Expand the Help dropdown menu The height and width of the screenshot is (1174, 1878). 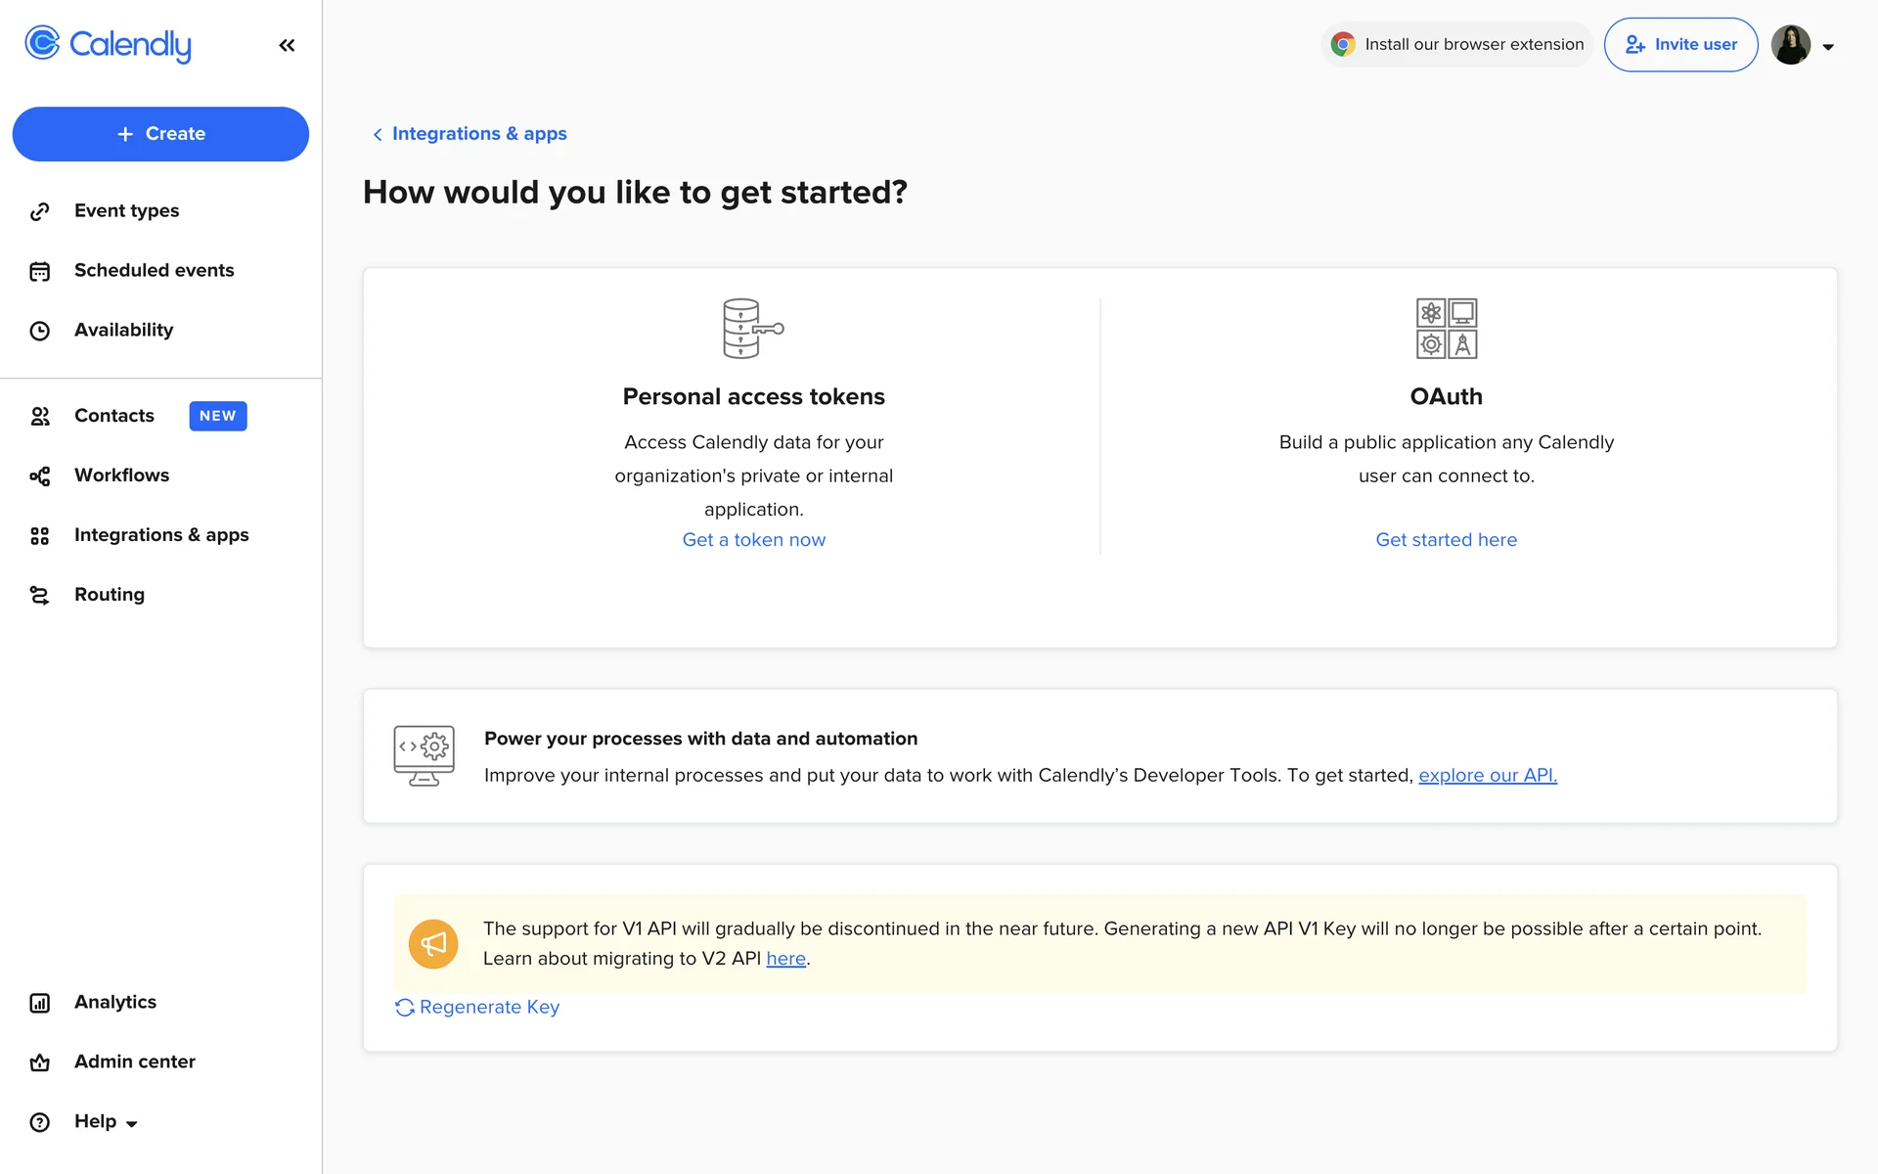pos(106,1122)
